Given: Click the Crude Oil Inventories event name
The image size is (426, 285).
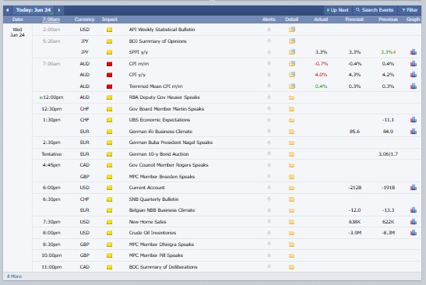Looking at the screenshot, I should click(x=153, y=233).
